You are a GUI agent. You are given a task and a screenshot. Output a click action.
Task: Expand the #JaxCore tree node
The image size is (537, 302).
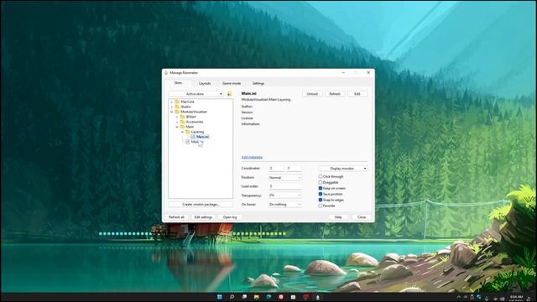pos(171,102)
